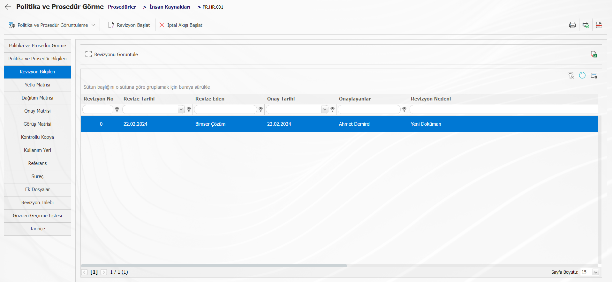Open Politika ve Prosedür Görme tab
The image size is (612, 282).
pos(37,46)
